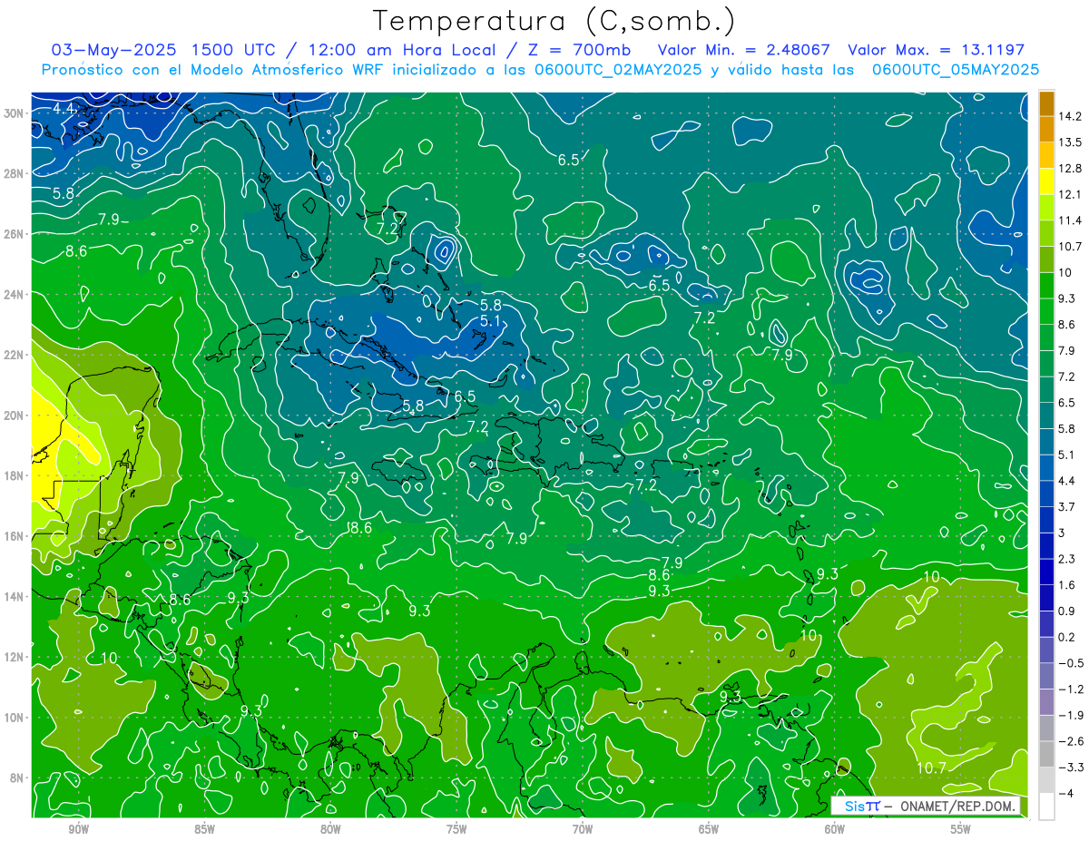Click the 22N latitude axis label
The width and height of the screenshot is (1089, 841).
pos(15,355)
